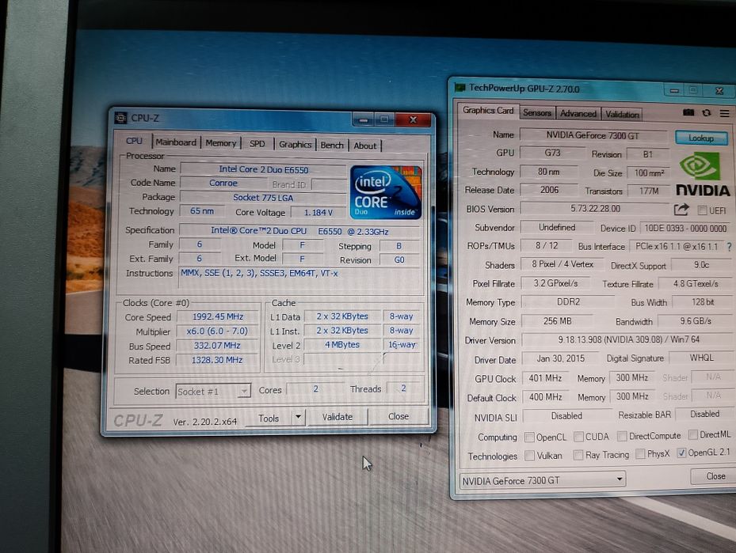This screenshot has height=553, width=736.
Task: Toggle the UEFI checkbox
Action: (702, 210)
